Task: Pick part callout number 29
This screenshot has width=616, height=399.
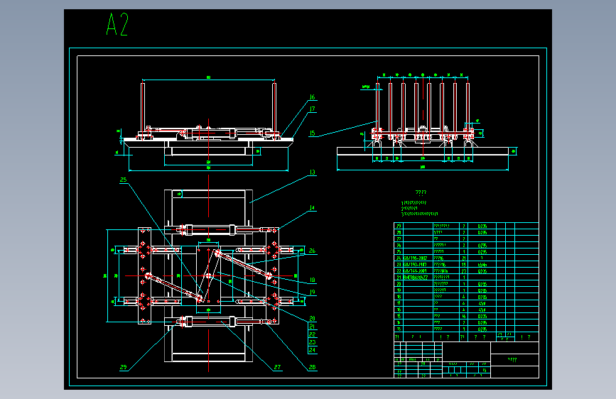Action: 124,367
